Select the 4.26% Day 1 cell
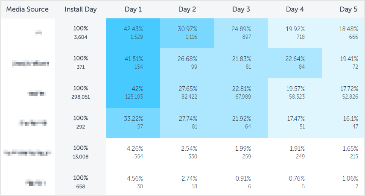 point(133,152)
